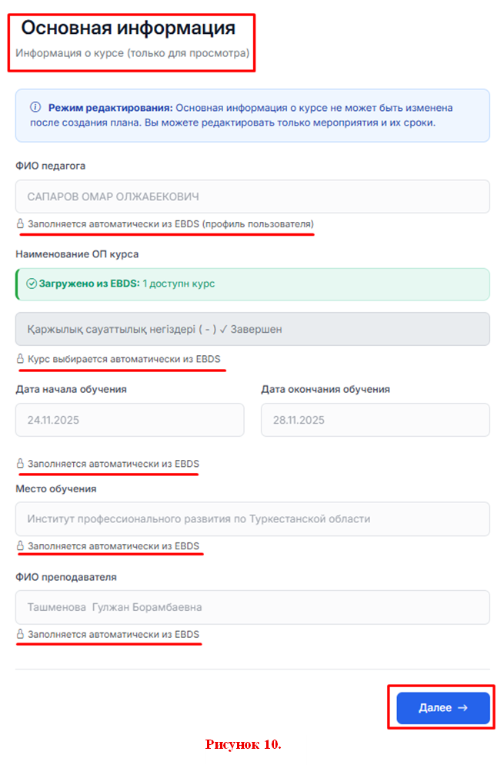Click the lock icon beside 'Курс выбирается автоматически'

pyautogui.click(x=21, y=359)
